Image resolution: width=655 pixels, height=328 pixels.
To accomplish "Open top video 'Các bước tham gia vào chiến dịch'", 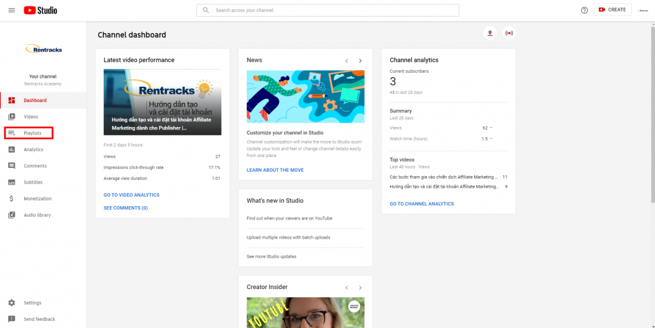I will (x=444, y=177).
